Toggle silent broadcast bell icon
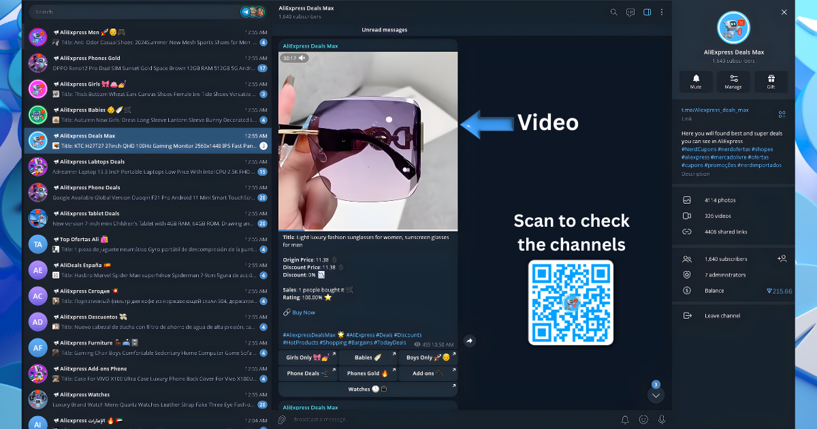The width and height of the screenshot is (817, 429). 625,419
